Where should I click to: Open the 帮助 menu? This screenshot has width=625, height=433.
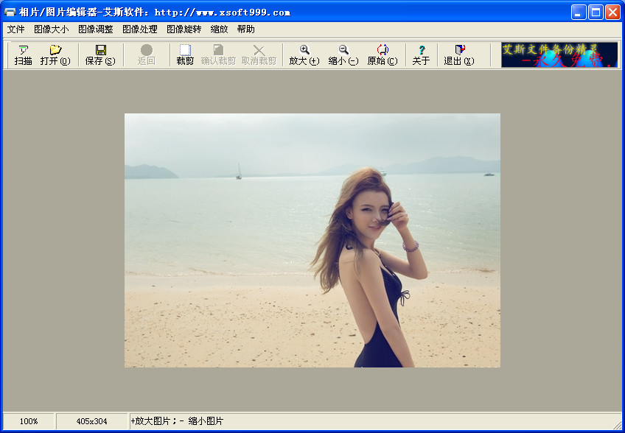(x=245, y=29)
